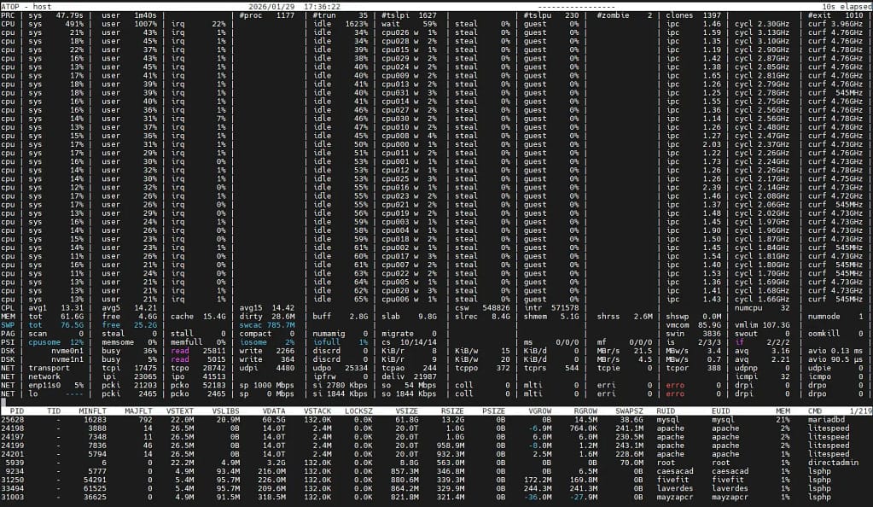Screen dimensions: 873x507
Task: Click the oomkill counter entry
Action: coord(835,334)
